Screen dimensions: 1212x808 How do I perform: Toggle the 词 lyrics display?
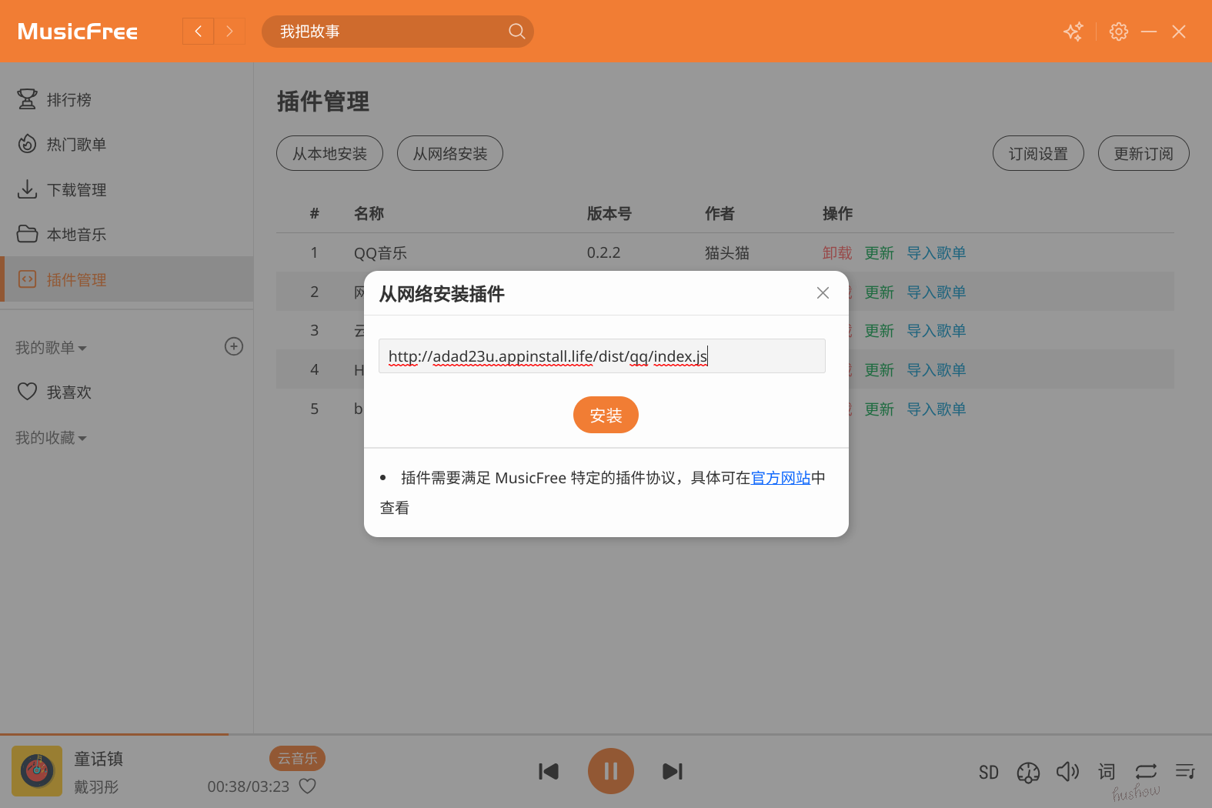(1107, 772)
